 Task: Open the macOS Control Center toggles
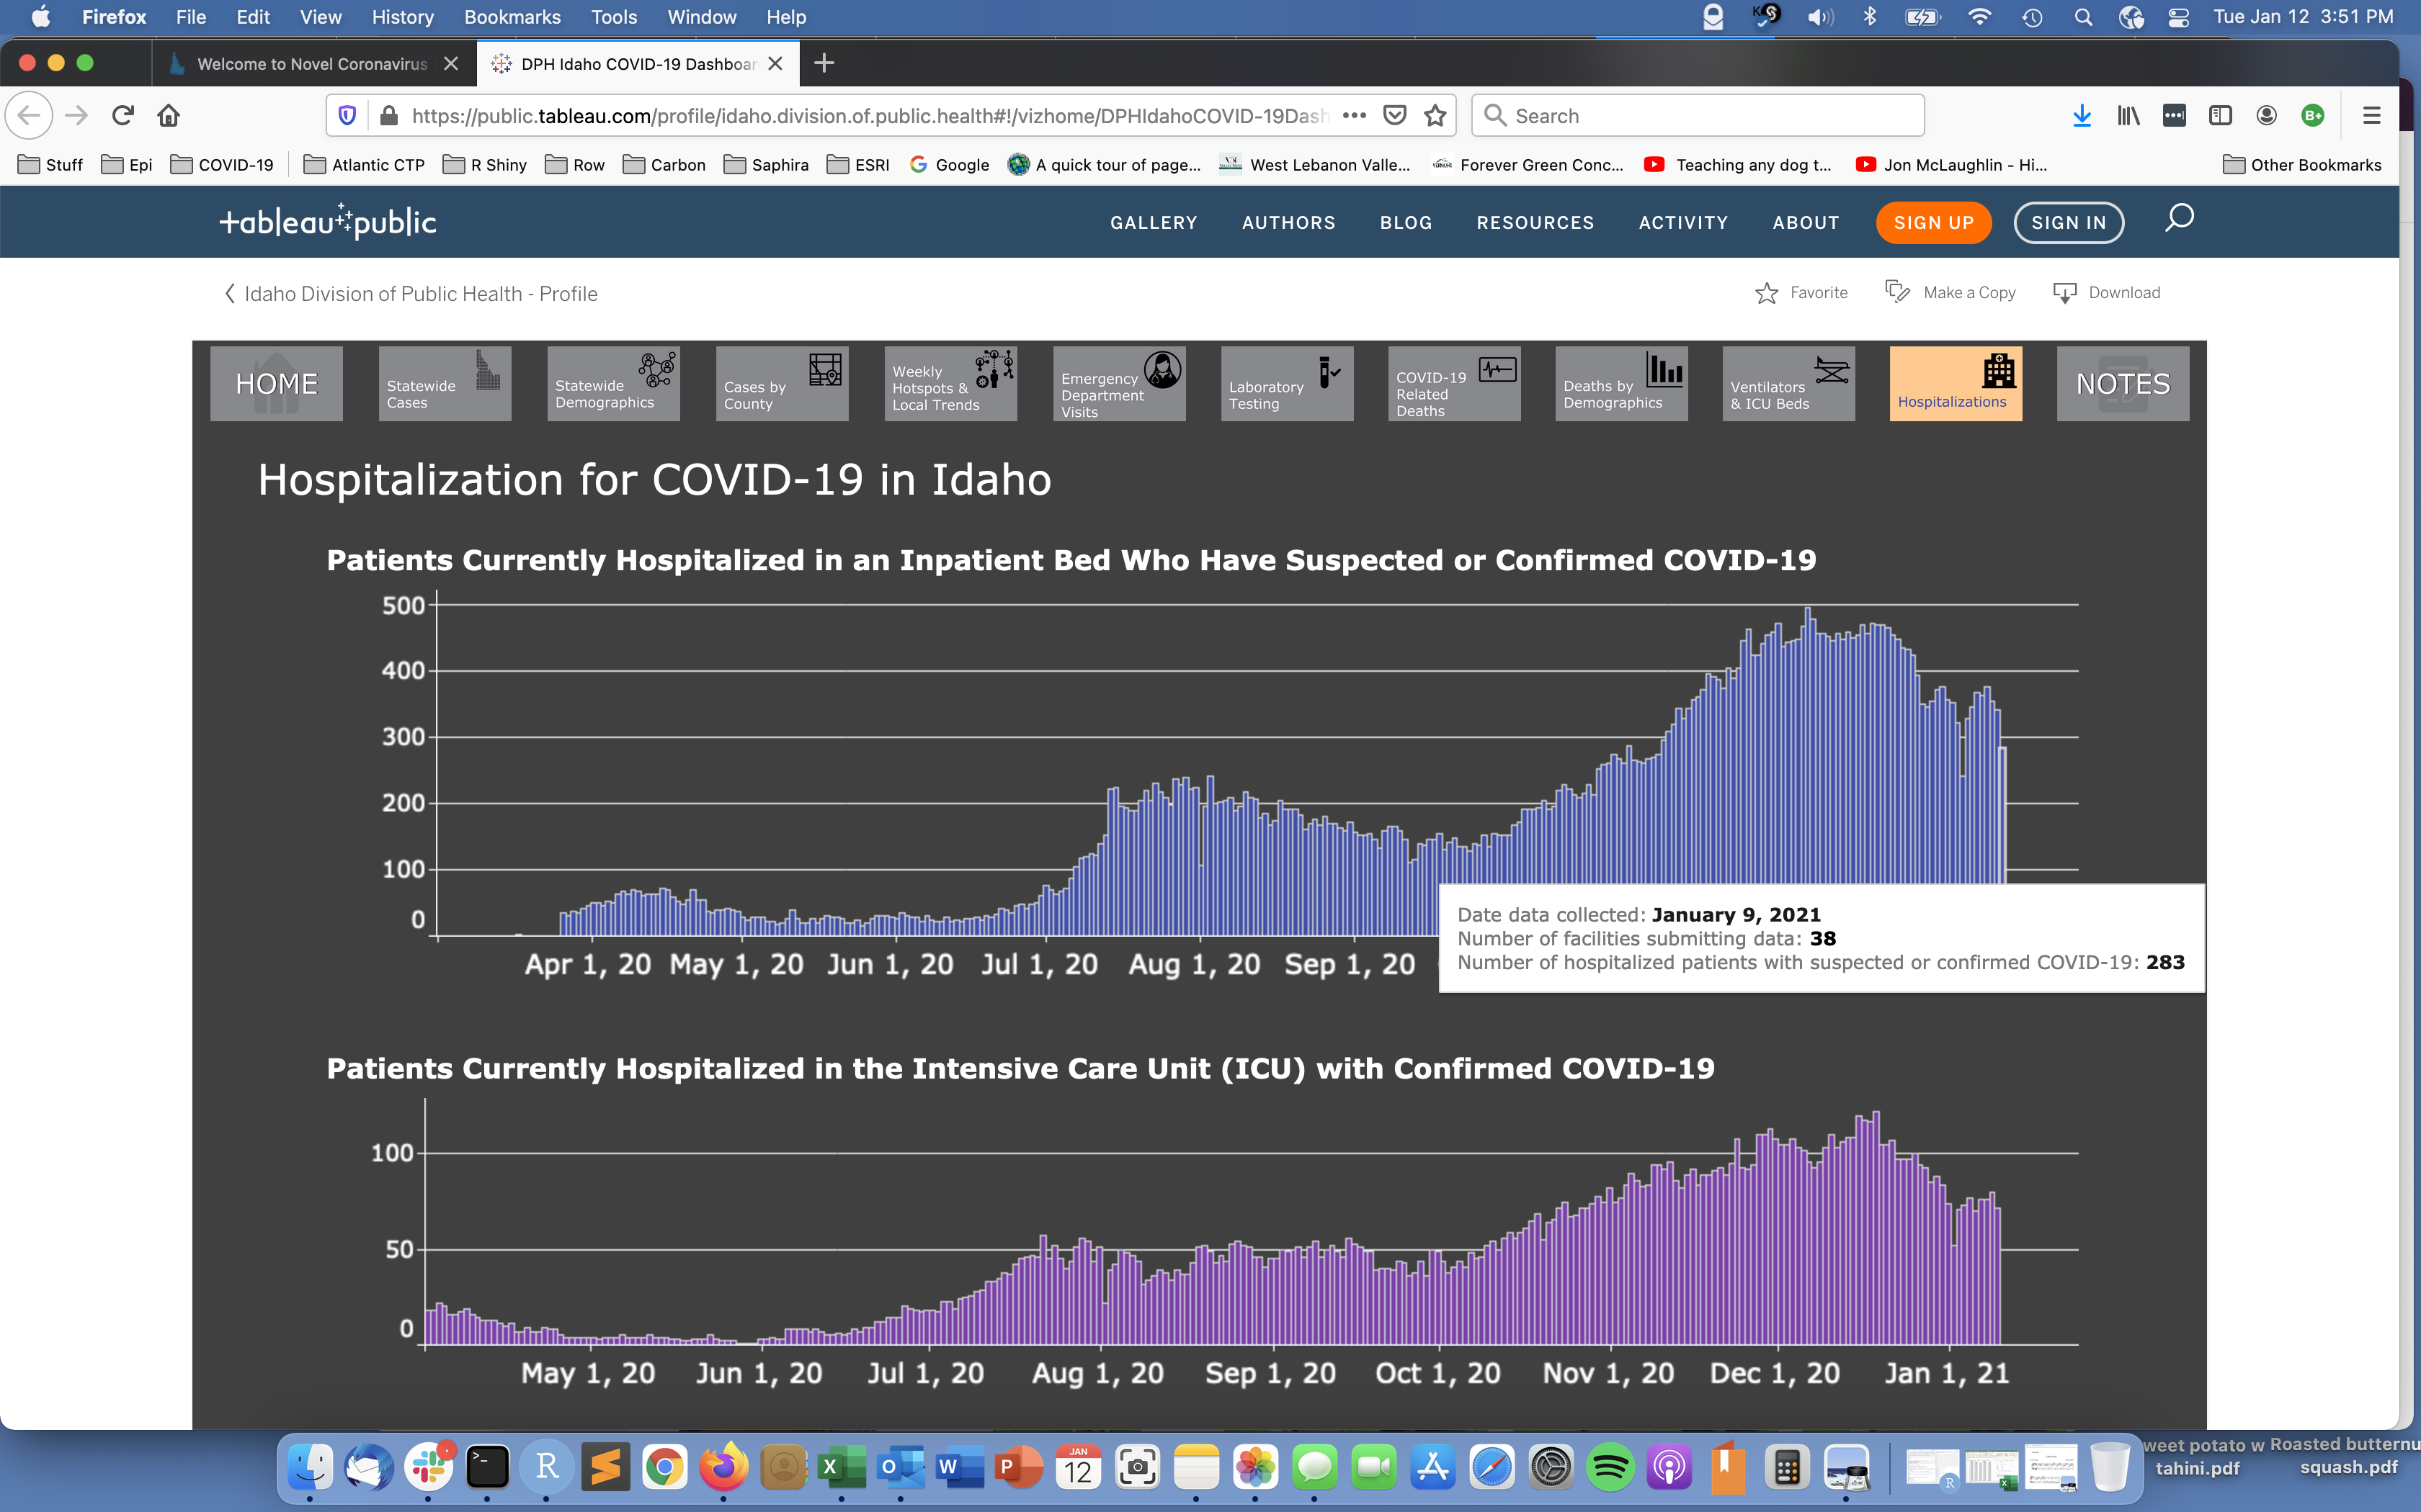click(x=2178, y=17)
